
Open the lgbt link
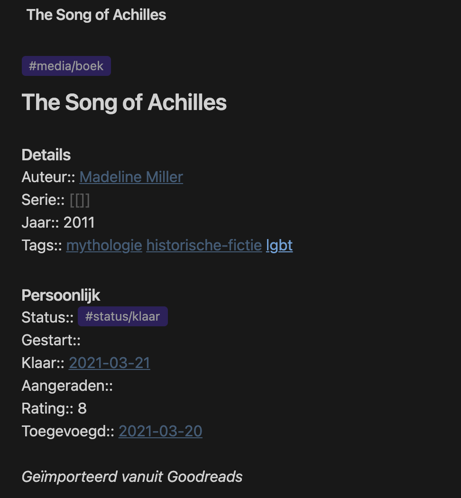279,245
